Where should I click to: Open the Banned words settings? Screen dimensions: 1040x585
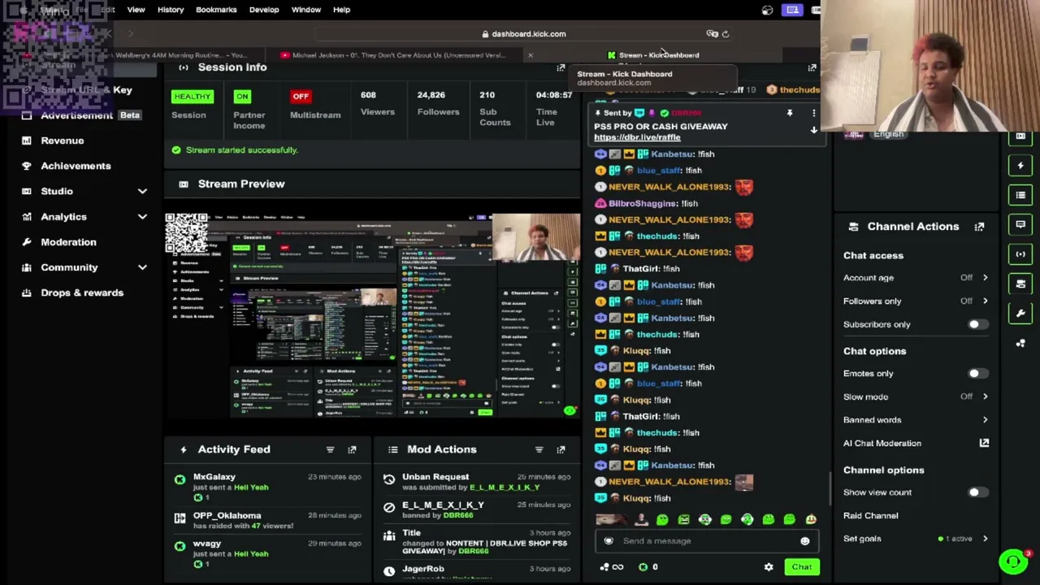(x=916, y=420)
